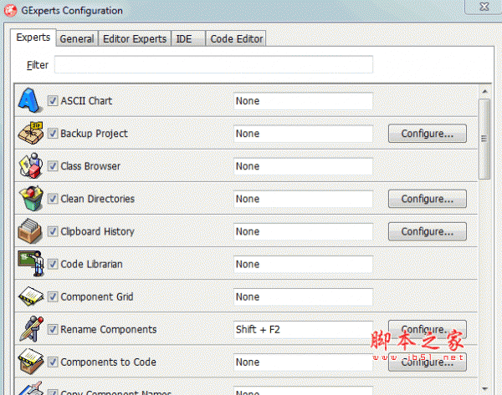Click the GExperts logo in title bar
Image resolution: width=502 pixels, height=395 pixels.
coord(10,11)
